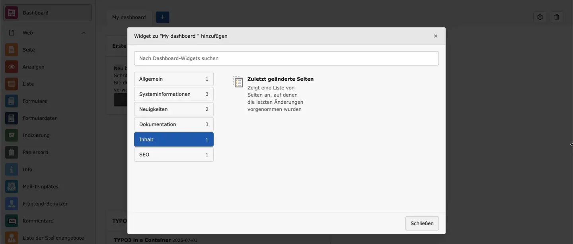
Task: Open the Papierkorb trash icon
Action: (x=12, y=152)
